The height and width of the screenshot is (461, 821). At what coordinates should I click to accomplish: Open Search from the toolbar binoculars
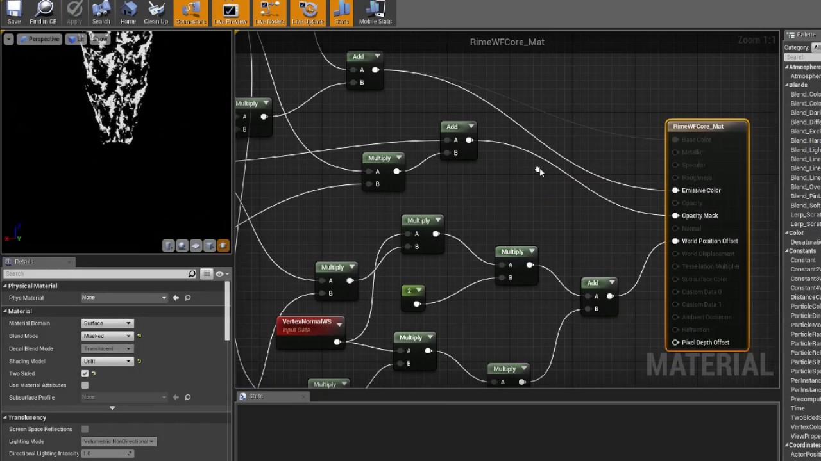[101, 13]
